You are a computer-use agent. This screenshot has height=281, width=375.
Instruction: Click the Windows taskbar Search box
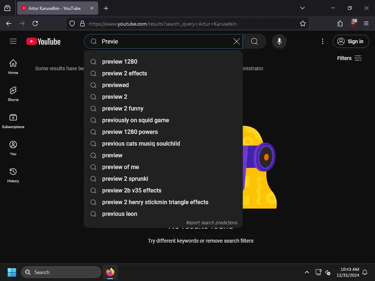coord(61,272)
